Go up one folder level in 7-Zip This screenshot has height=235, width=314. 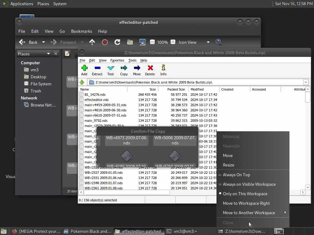pyautogui.click(x=82, y=82)
